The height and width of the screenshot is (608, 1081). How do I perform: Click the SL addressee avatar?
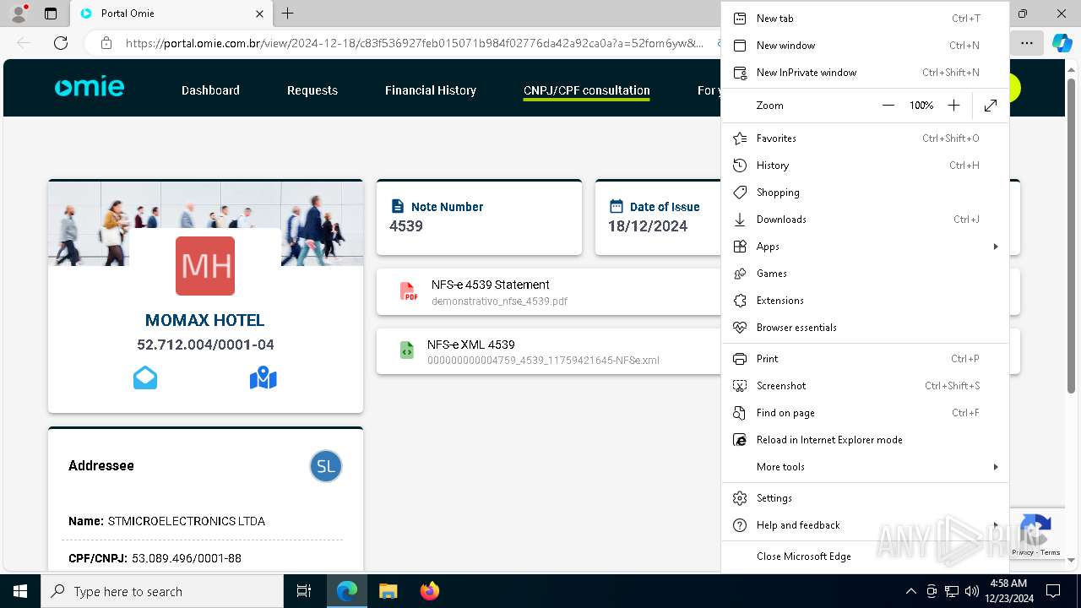tap(326, 466)
